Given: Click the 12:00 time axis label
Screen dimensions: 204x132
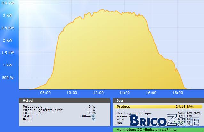Looking at the screenshot, I should tap(98, 93).
